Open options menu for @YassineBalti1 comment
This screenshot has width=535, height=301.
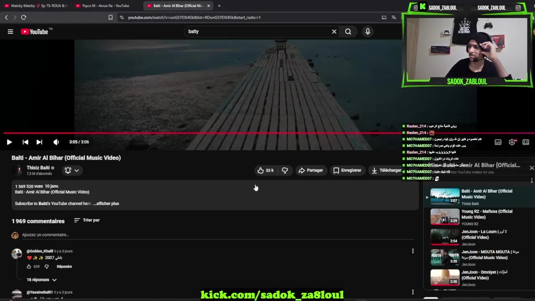(413, 292)
